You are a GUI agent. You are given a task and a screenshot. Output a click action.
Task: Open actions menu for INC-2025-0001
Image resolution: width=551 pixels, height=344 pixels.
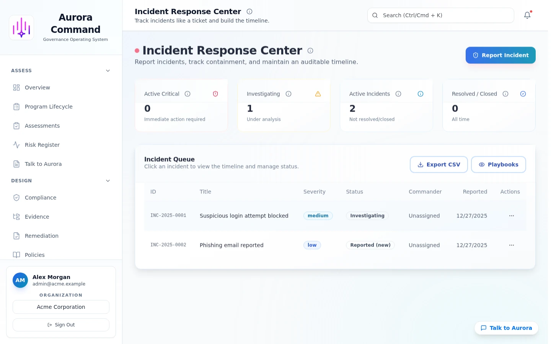coord(512,216)
